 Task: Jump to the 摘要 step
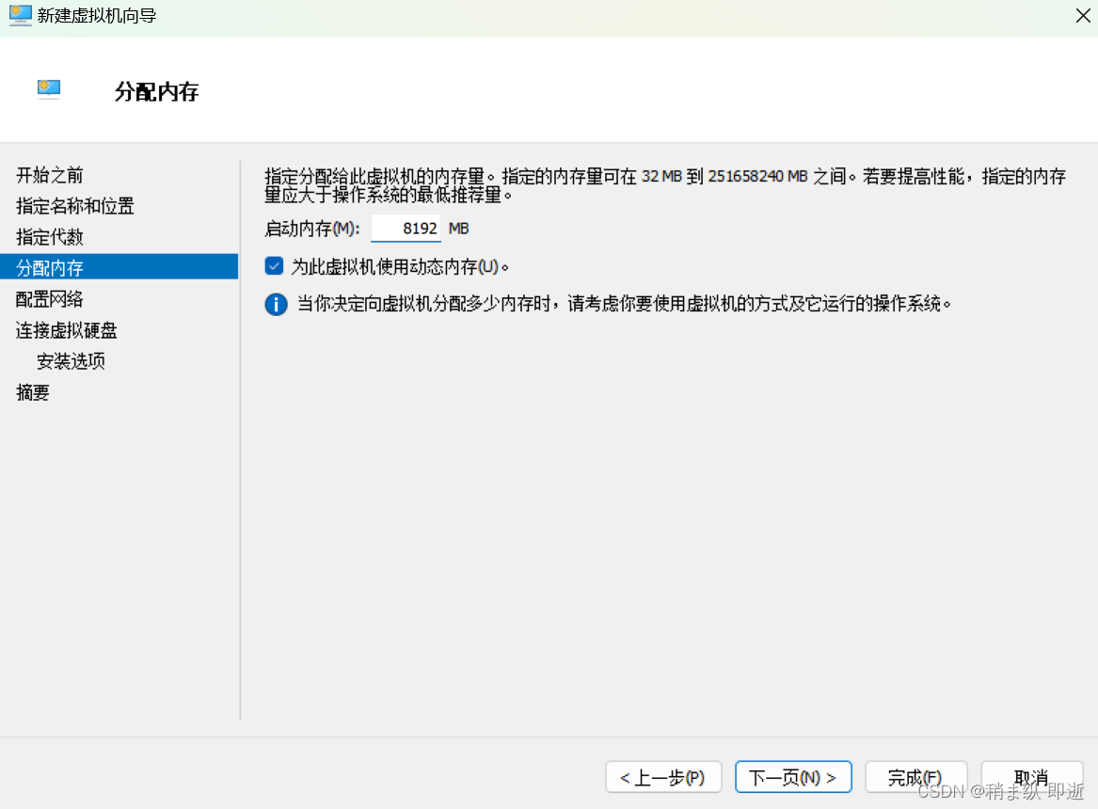32,392
